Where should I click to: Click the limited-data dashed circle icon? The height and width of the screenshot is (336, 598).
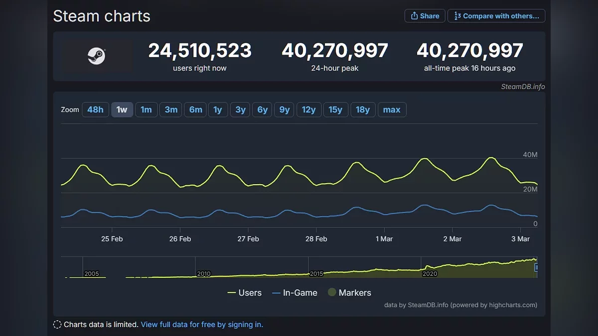[x=57, y=325]
